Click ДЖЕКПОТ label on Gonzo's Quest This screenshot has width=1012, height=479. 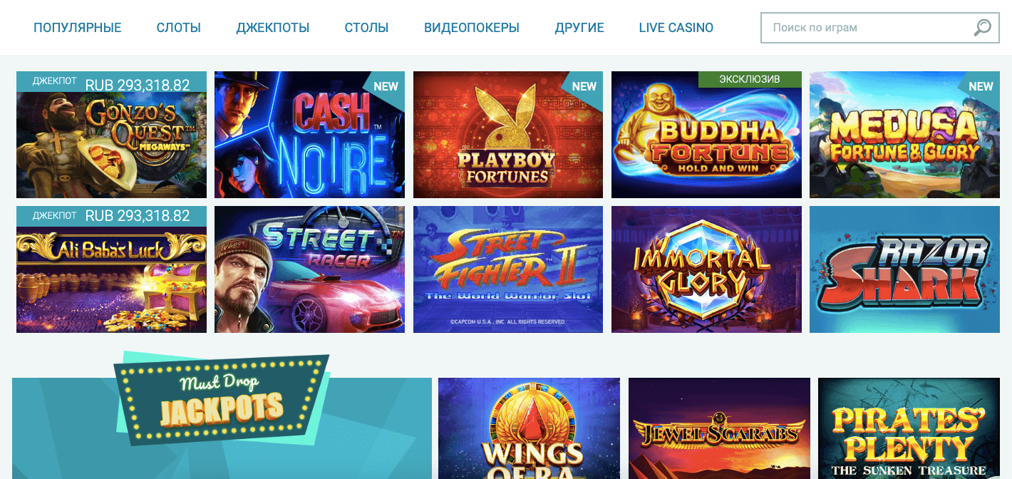click(55, 81)
